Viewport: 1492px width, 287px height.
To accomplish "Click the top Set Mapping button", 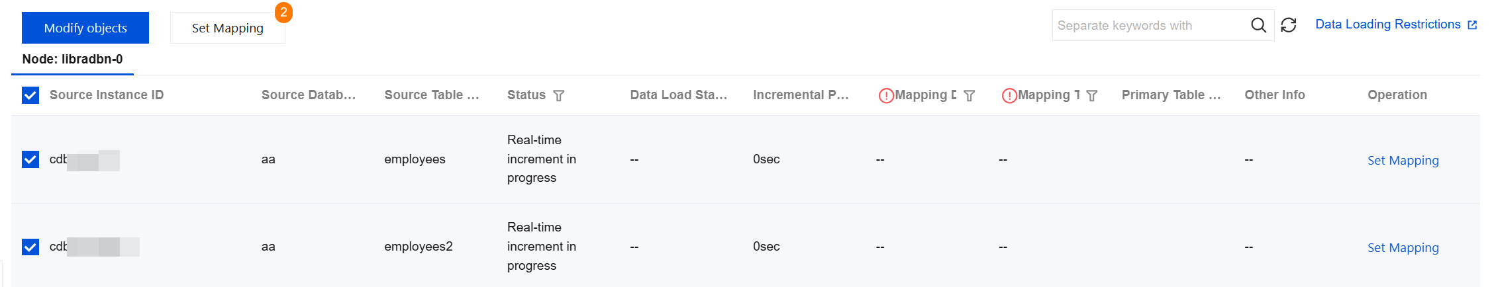I will click(x=227, y=28).
